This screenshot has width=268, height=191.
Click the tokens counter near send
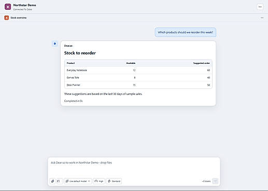[x=206, y=181]
